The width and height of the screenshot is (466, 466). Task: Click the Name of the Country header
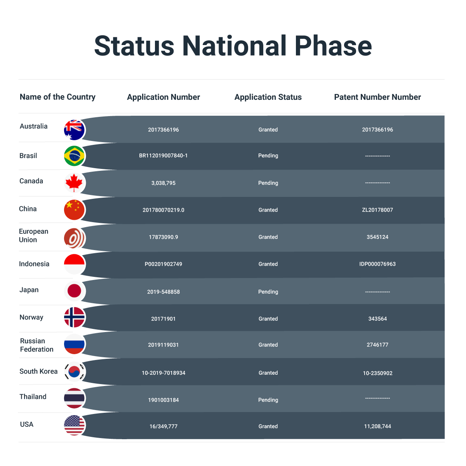(x=57, y=97)
